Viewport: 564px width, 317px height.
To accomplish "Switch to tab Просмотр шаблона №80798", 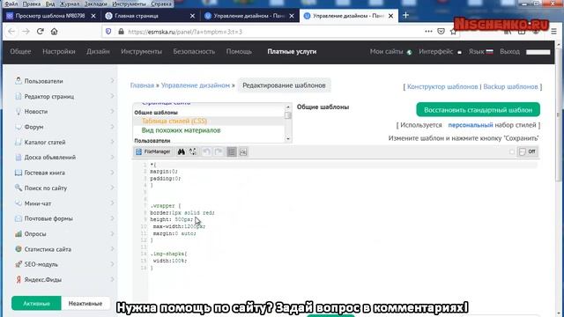I will 50,16.
